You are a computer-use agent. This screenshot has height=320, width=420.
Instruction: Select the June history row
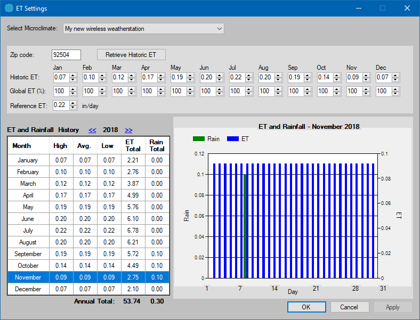tap(88, 219)
